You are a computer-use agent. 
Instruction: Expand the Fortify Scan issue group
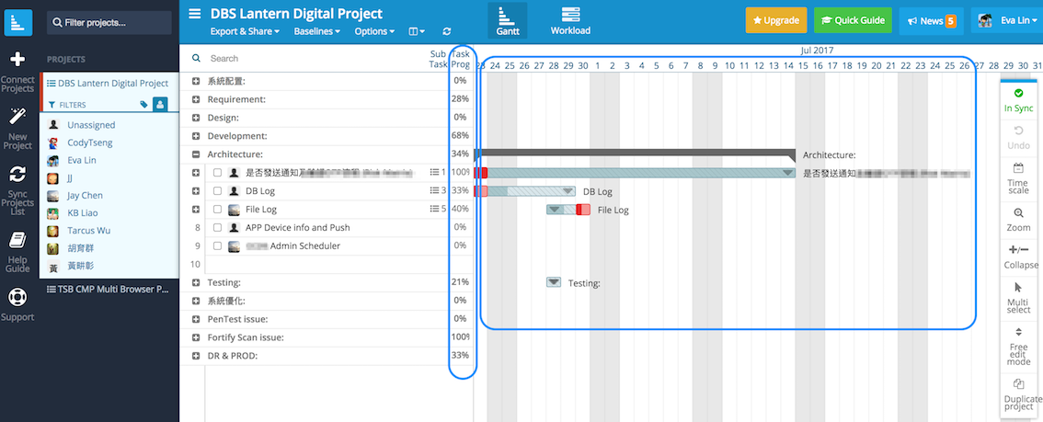click(196, 337)
